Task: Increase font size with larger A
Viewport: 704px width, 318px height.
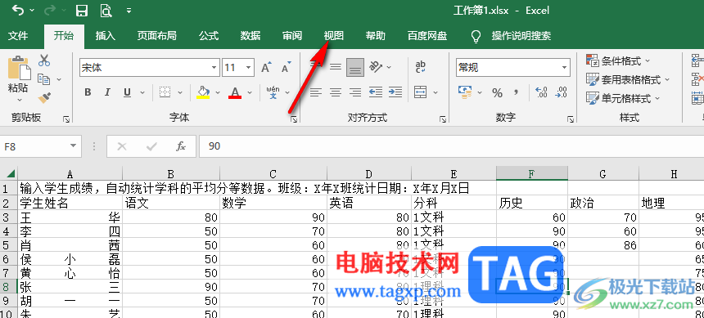Action: (267, 67)
